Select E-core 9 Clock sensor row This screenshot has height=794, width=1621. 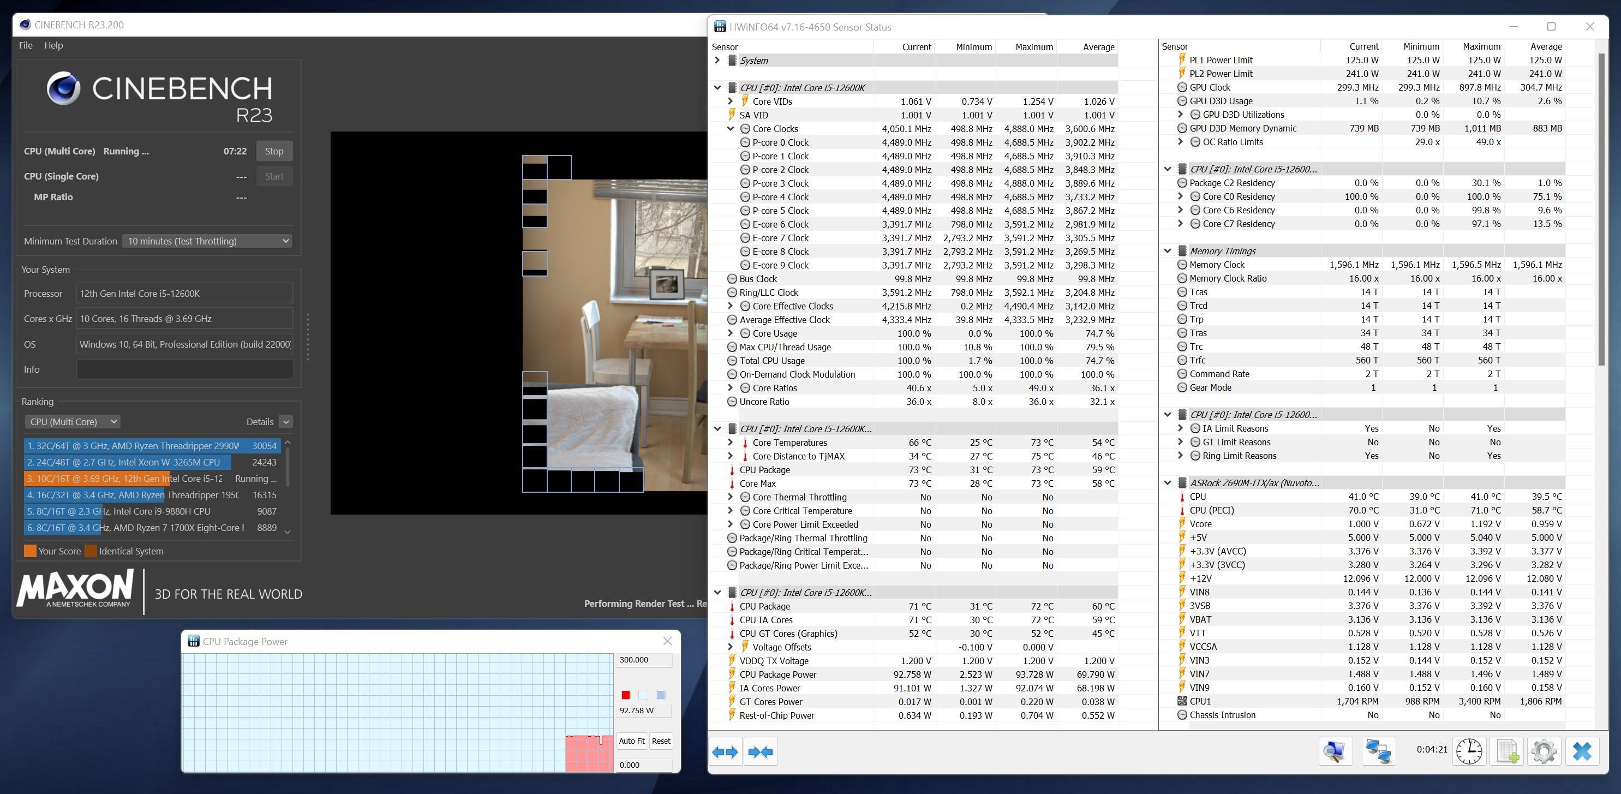(914, 265)
